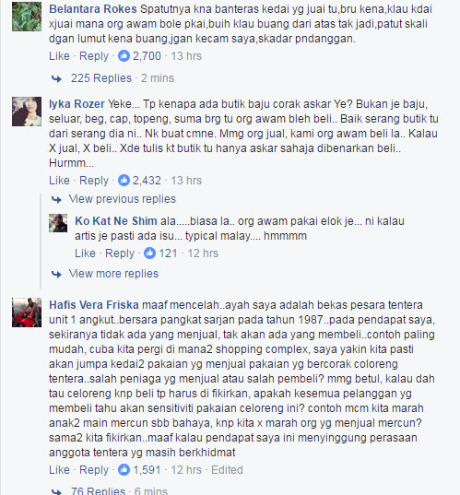Like Belantara Rokes' comment

[59, 56]
